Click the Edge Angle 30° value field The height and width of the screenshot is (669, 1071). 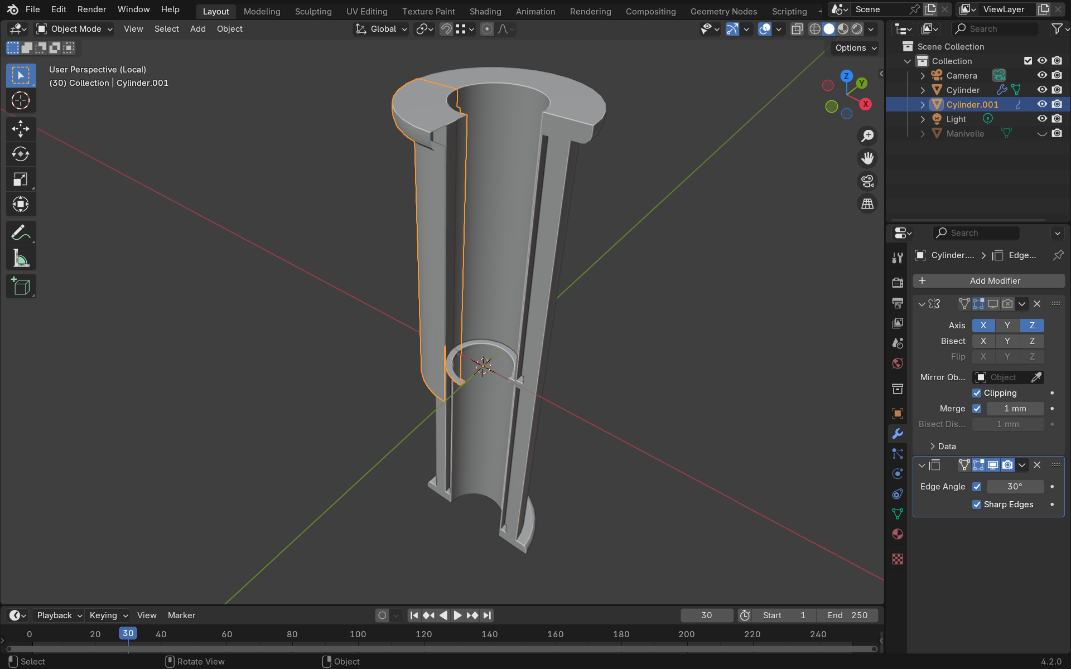pyautogui.click(x=1015, y=487)
